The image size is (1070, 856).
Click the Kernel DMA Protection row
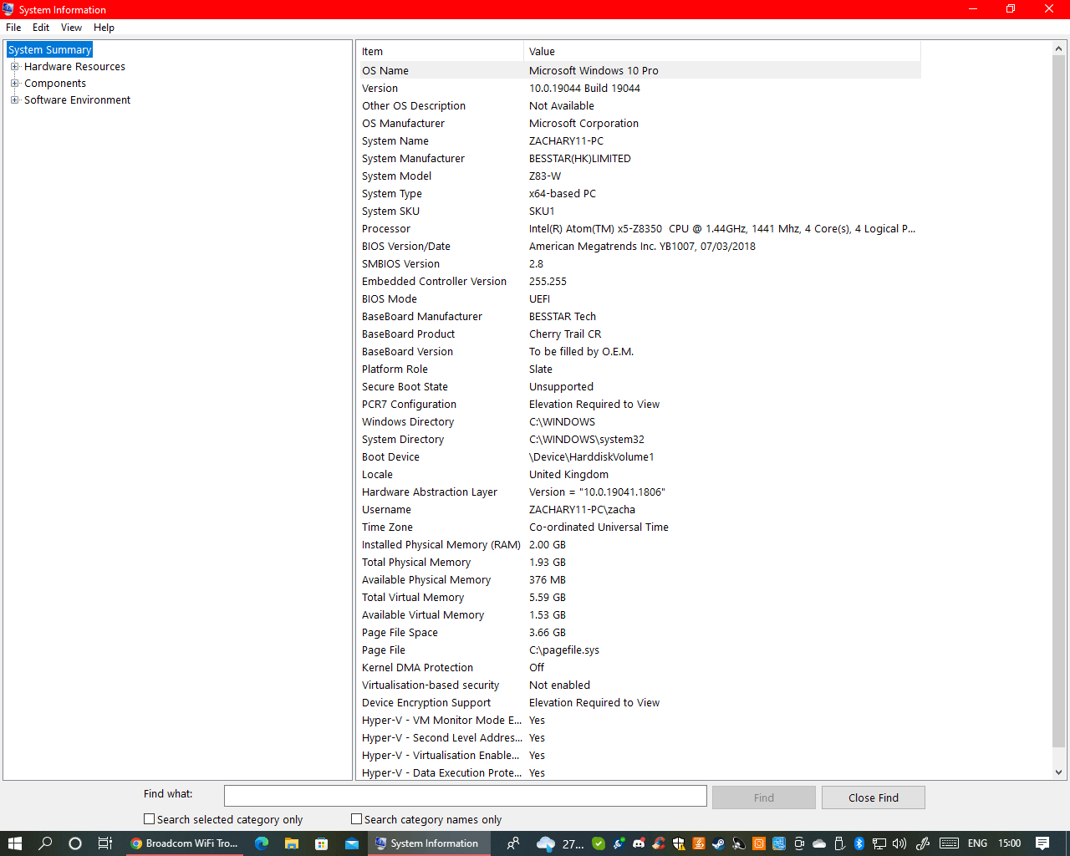tap(640, 667)
